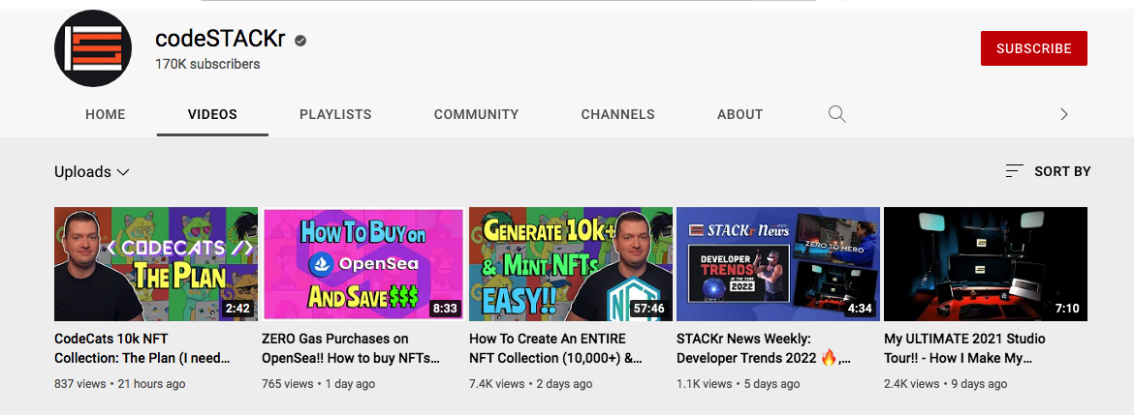
Task: Click the 7.4K views • 2 days ago text
Action: 531,384
